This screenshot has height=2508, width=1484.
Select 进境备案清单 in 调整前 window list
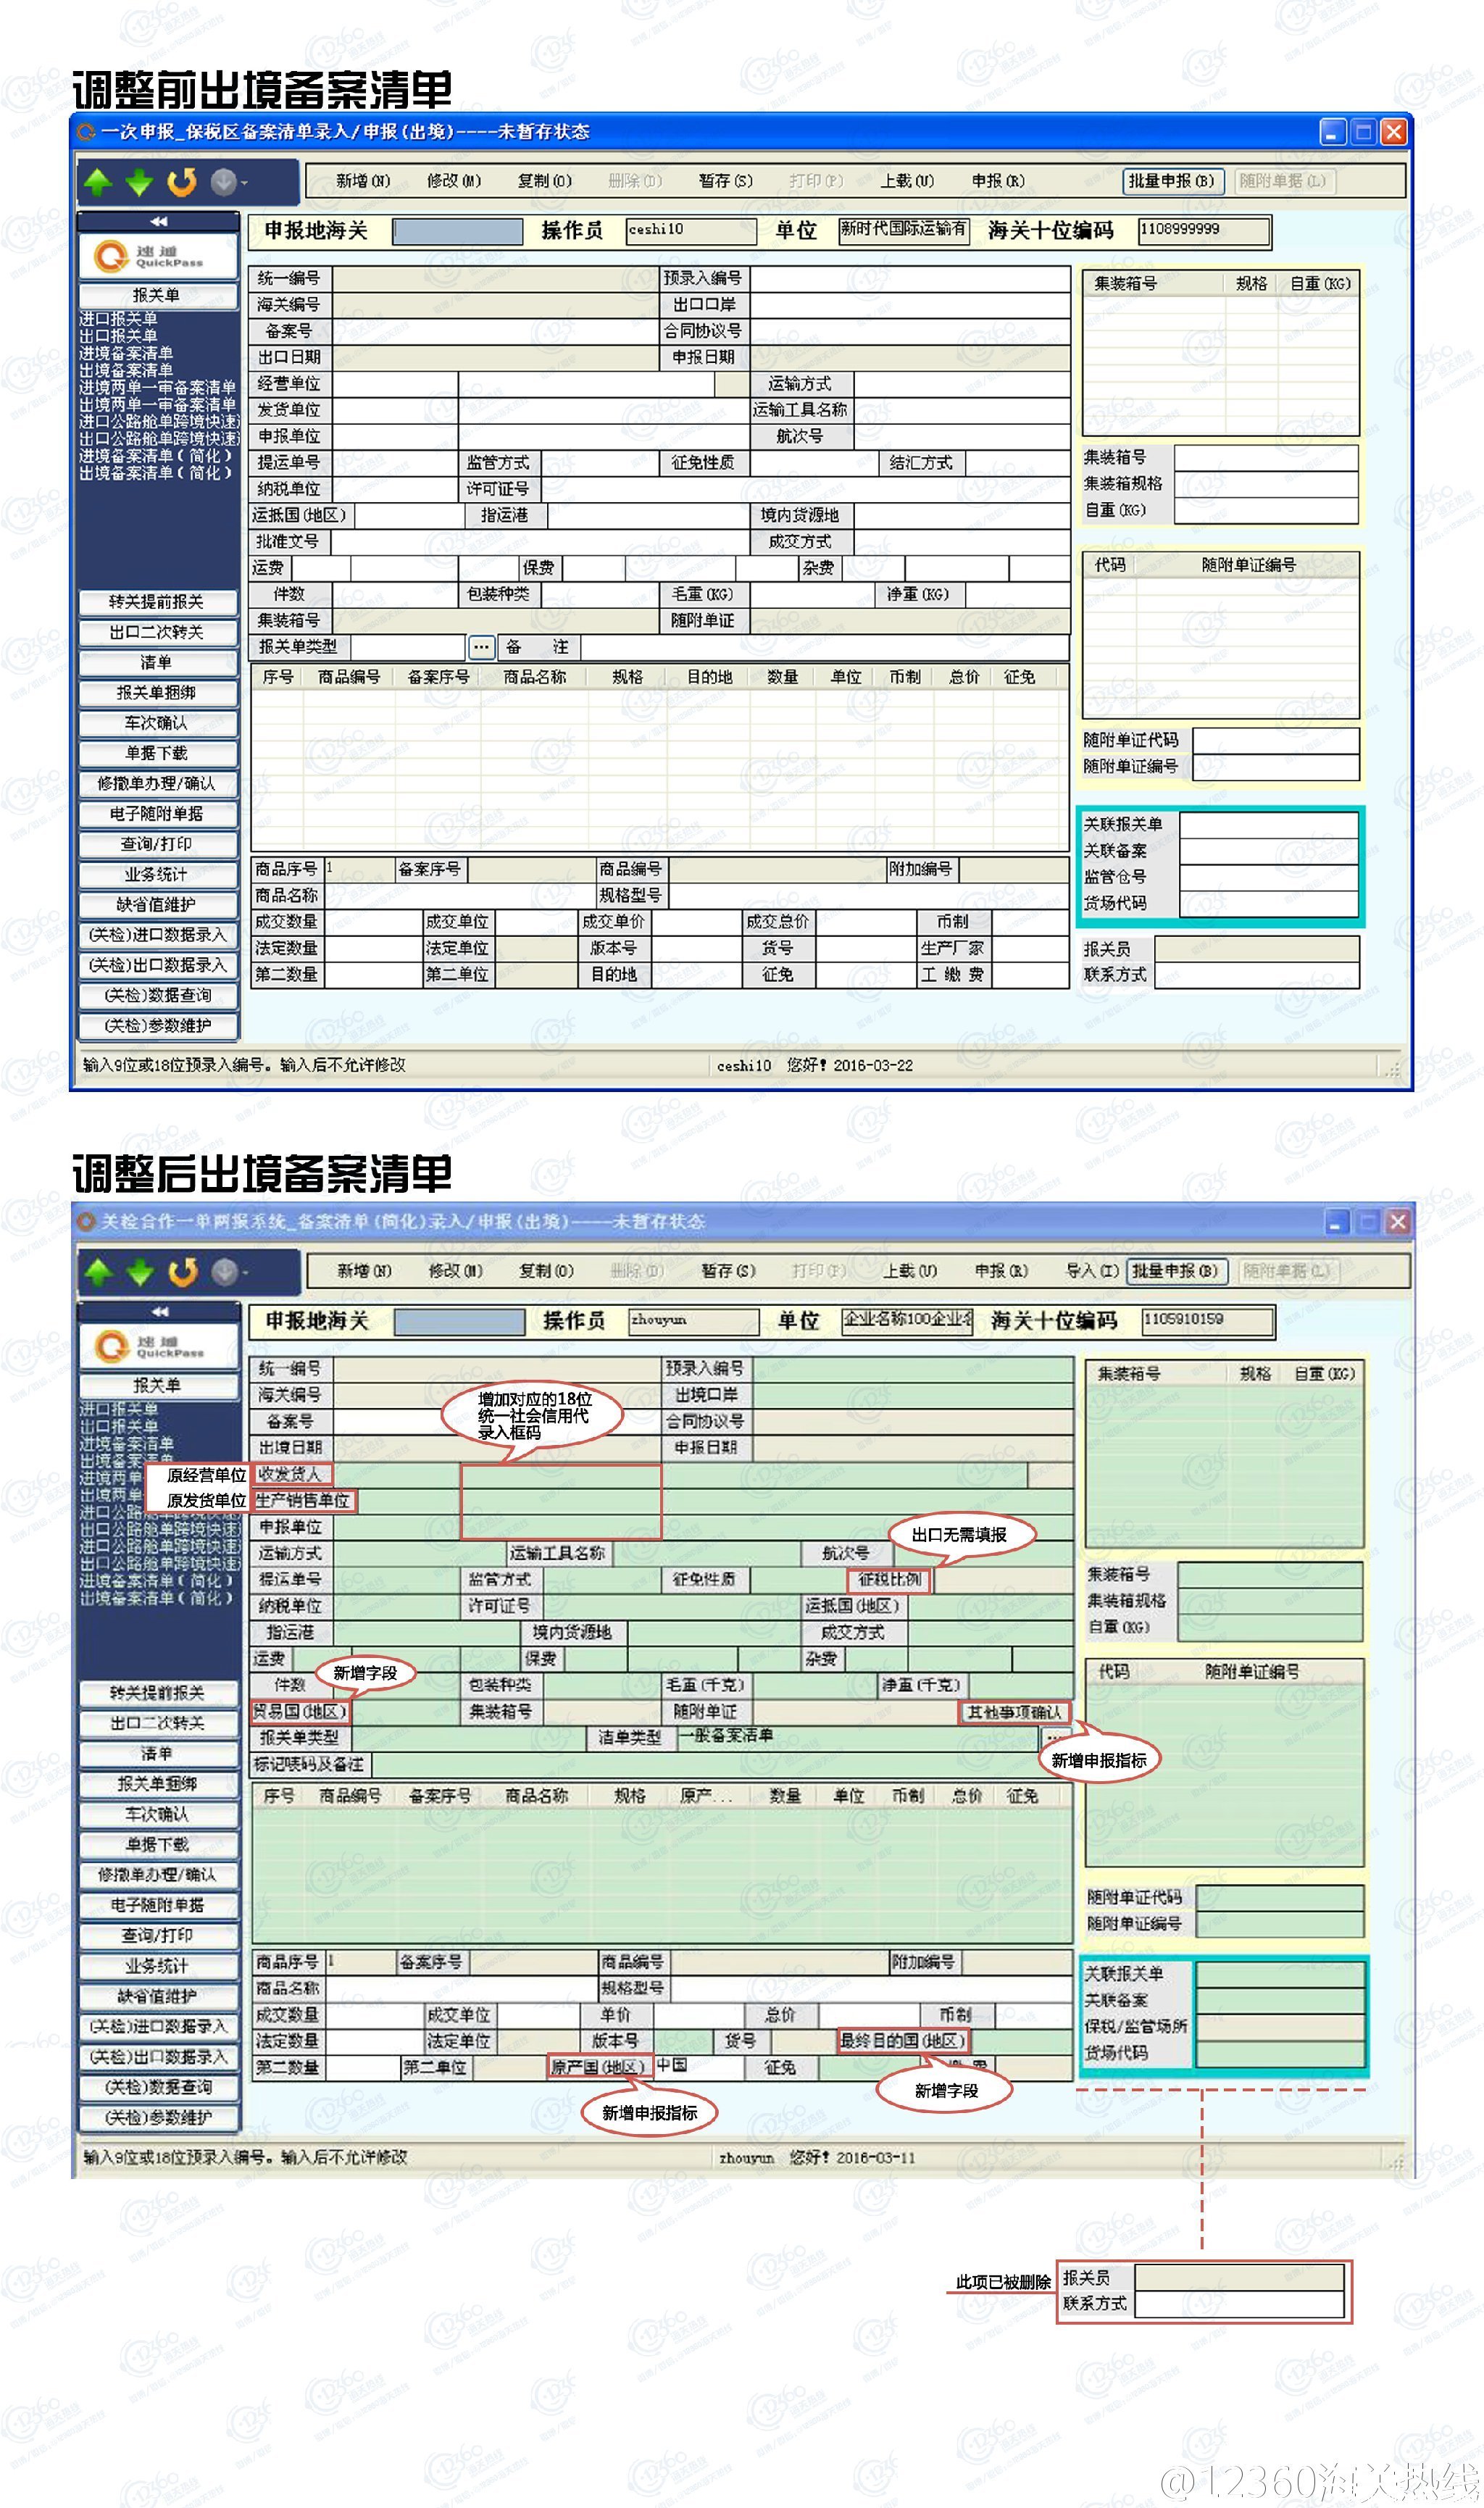click(x=127, y=353)
